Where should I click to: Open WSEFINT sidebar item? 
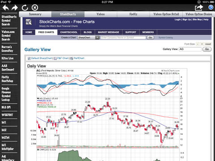coord(7,115)
